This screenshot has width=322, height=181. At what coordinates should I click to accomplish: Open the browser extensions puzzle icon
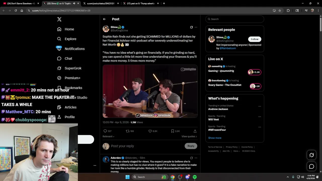288,11
